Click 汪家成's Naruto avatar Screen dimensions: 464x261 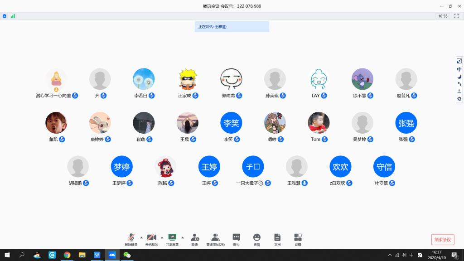pyautogui.click(x=188, y=79)
